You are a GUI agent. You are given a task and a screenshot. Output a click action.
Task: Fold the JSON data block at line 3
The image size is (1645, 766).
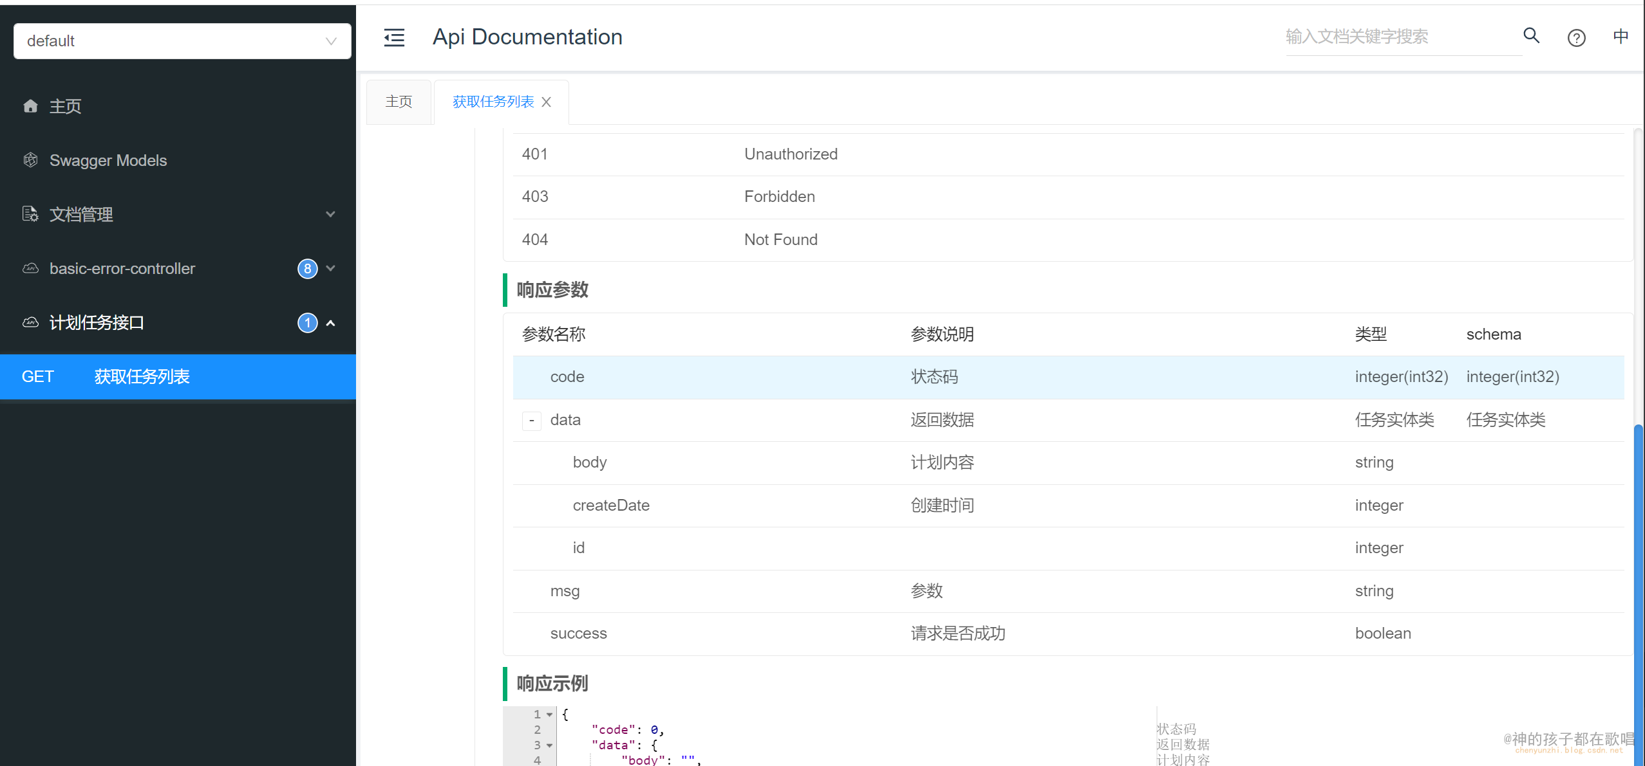tap(549, 745)
